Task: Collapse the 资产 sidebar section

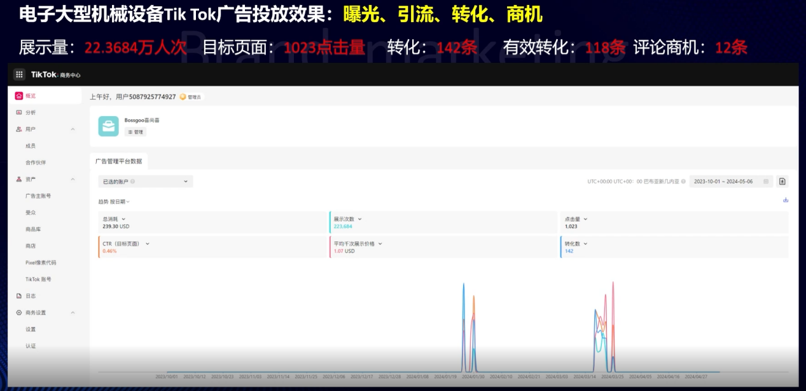Action: [x=73, y=180]
